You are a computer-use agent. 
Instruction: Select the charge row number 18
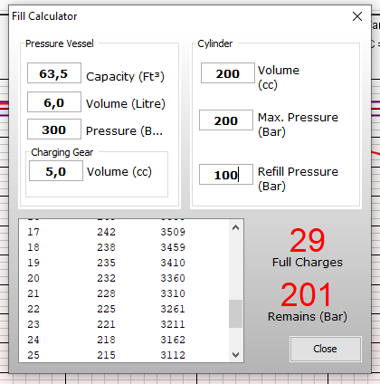pos(33,247)
